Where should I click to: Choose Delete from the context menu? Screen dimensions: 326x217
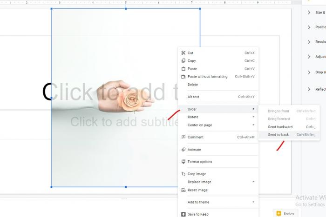pos(218,85)
